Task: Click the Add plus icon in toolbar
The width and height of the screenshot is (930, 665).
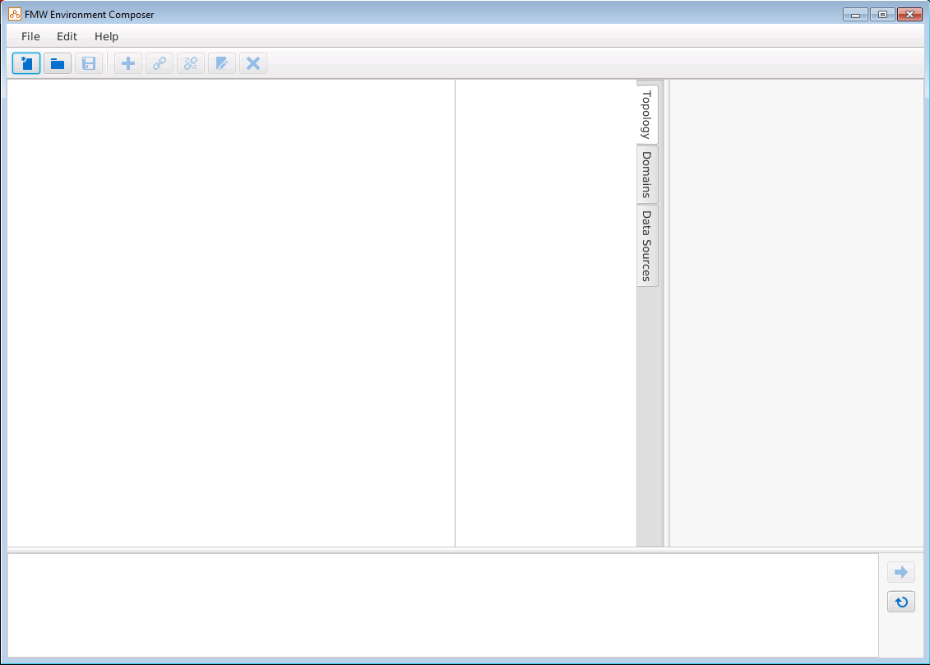Action: (128, 63)
